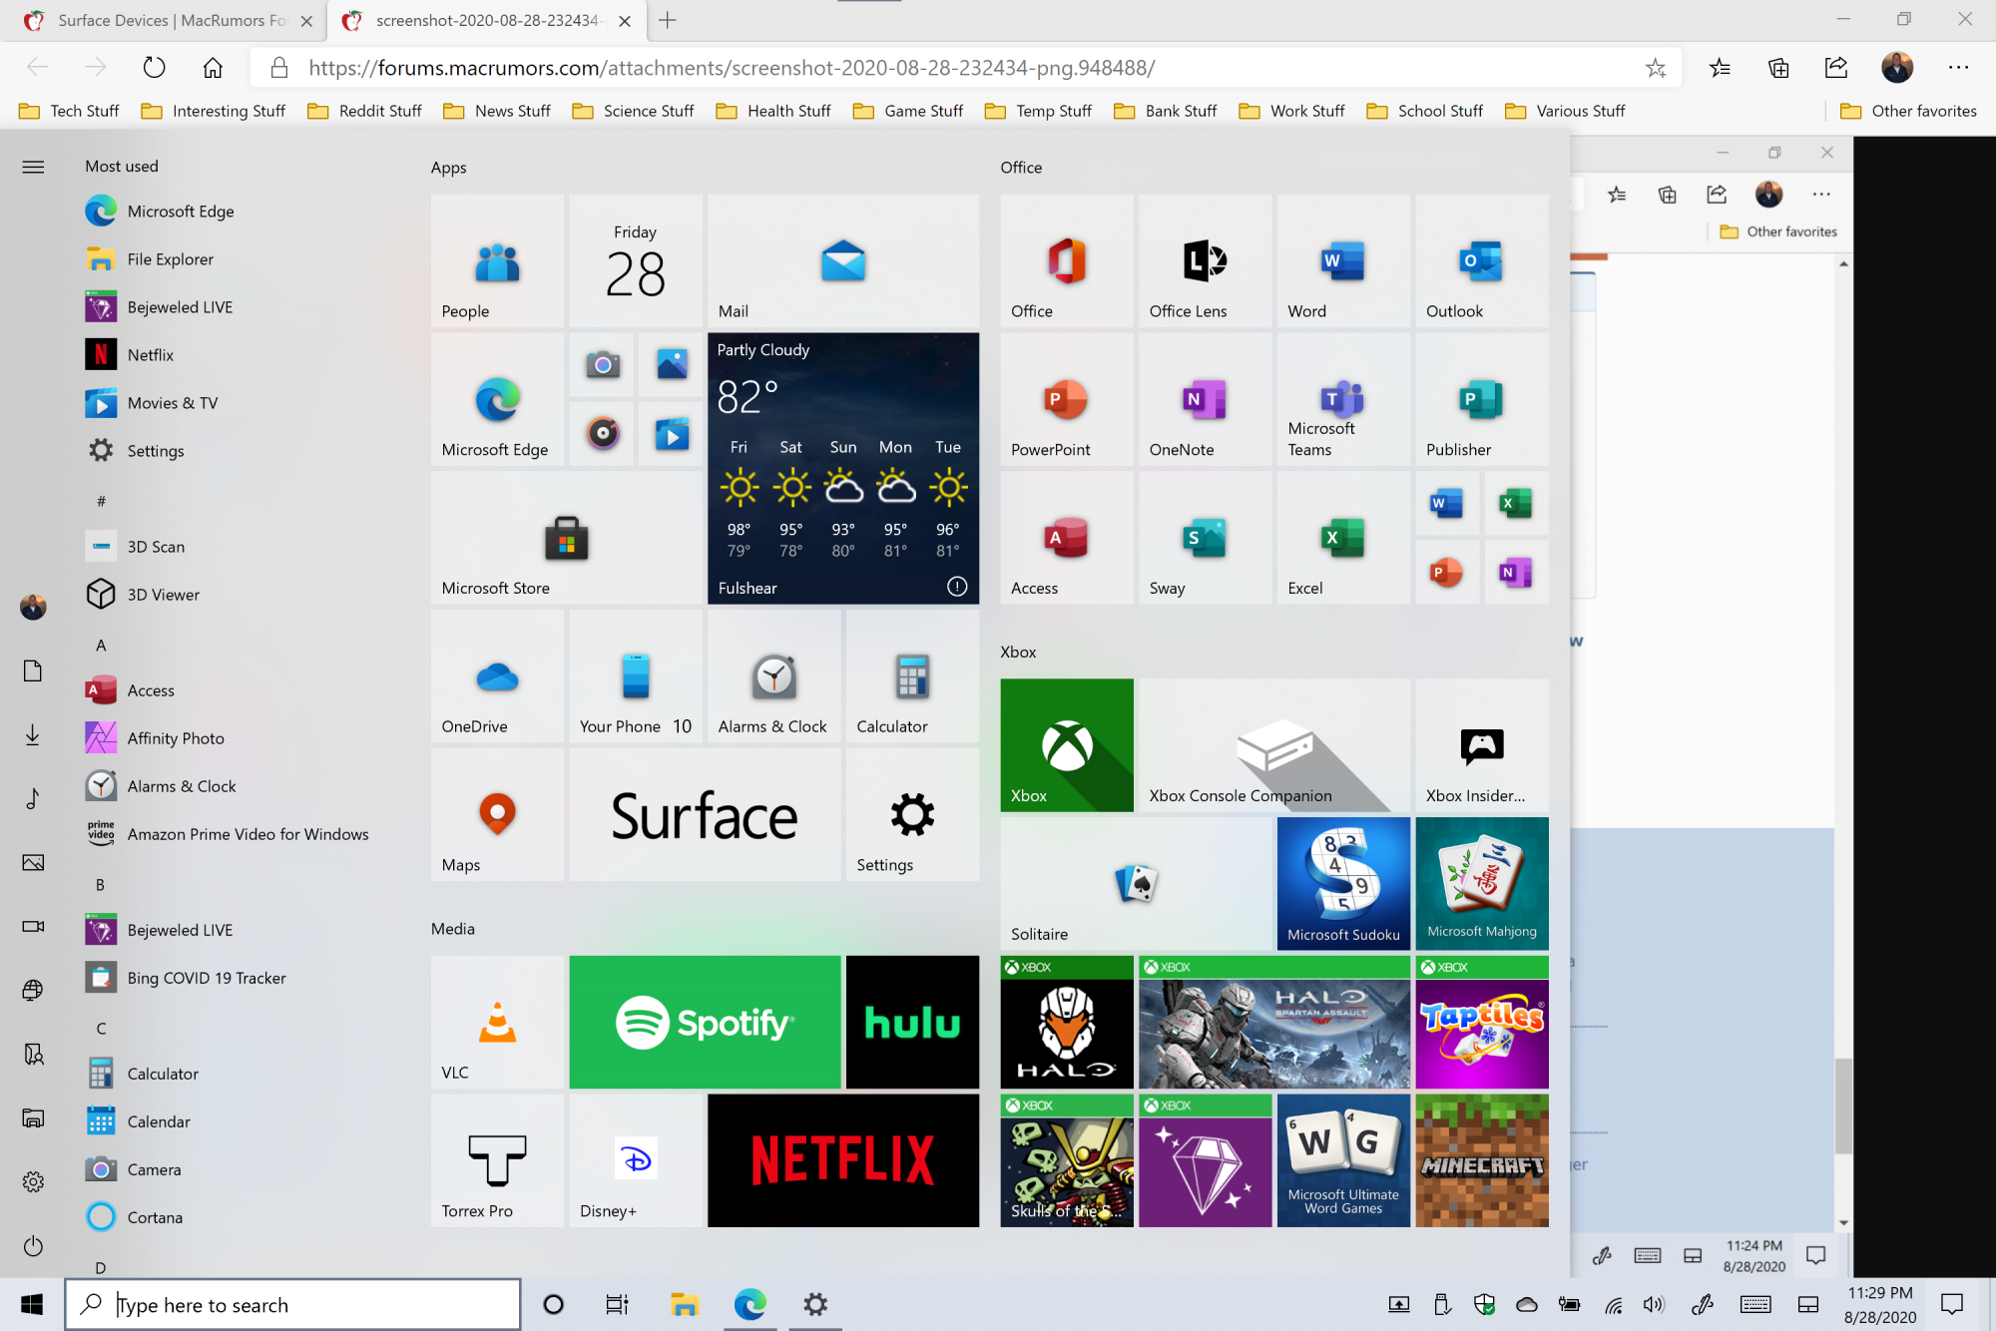Open the Disney+ tile
Viewport: 1996px width, 1331px height.
click(636, 1160)
